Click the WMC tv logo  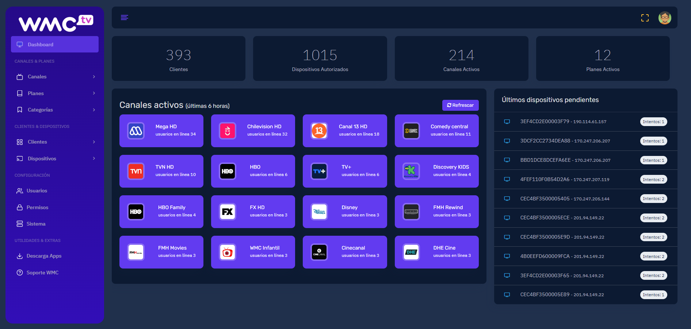56,23
